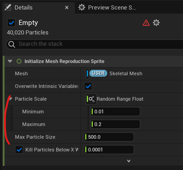The height and width of the screenshot is (170, 183).
Task: Uncheck Kill Particles Below X checkbox
Action: 19,150
